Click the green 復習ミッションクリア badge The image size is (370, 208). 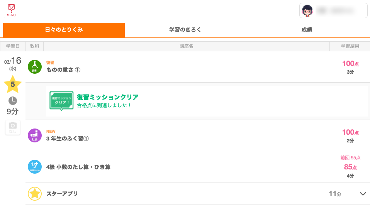(x=61, y=101)
